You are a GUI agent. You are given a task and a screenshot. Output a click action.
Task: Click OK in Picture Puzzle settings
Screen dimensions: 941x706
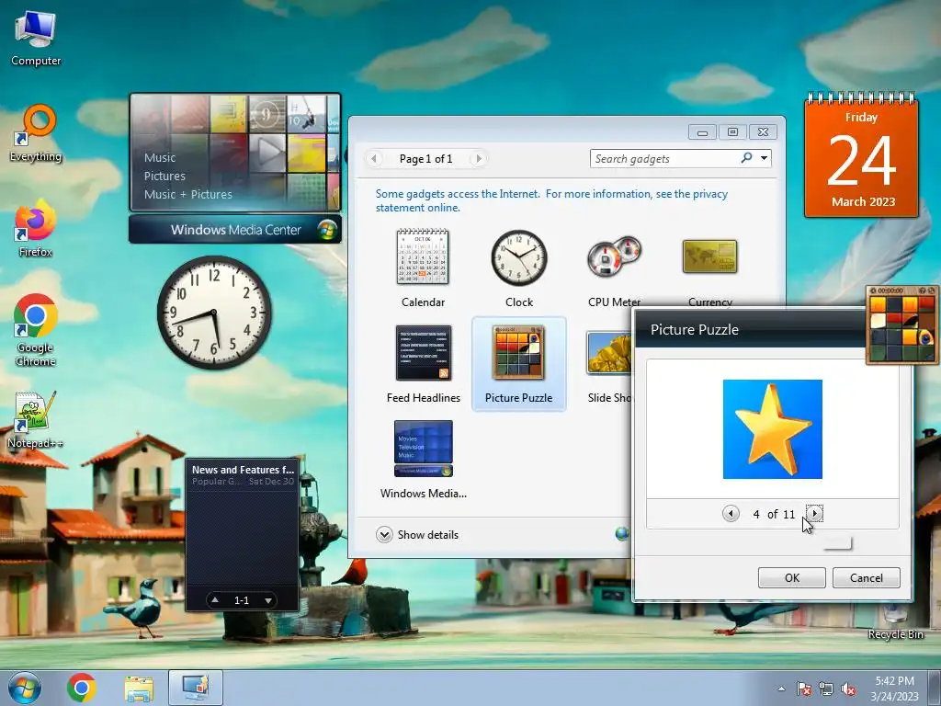click(791, 577)
